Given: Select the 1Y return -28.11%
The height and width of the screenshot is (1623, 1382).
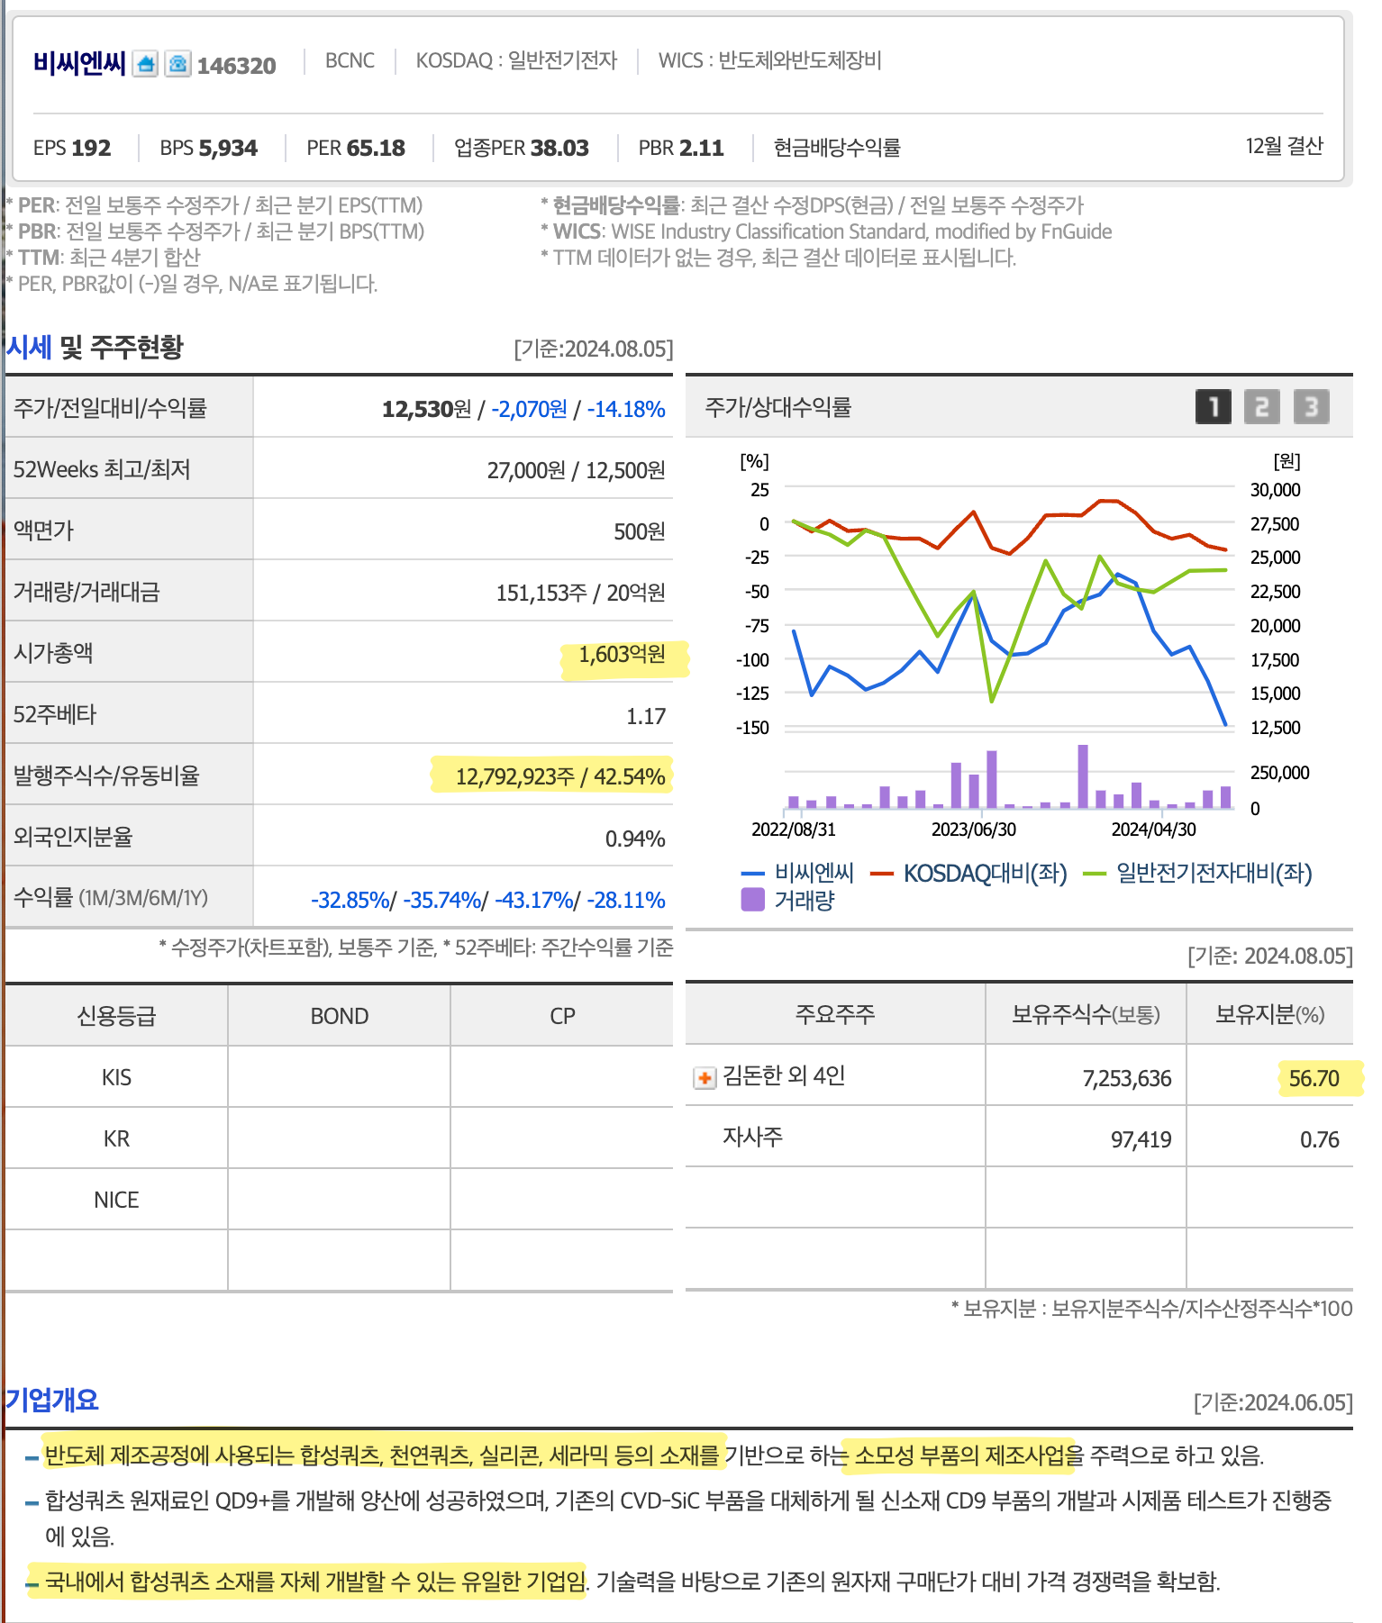Looking at the screenshot, I should 626,900.
